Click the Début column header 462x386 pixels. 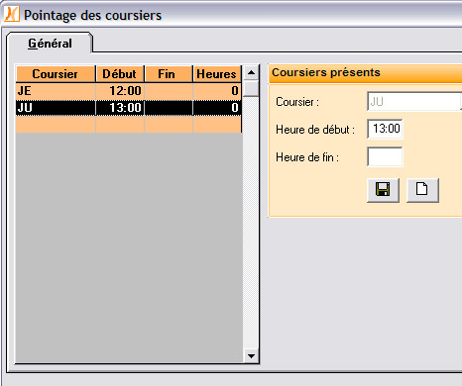click(120, 74)
